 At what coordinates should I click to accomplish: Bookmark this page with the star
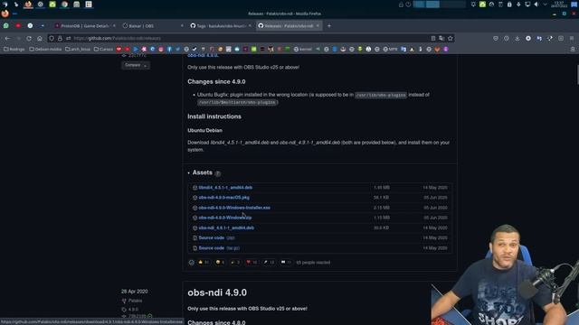pos(451,38)
